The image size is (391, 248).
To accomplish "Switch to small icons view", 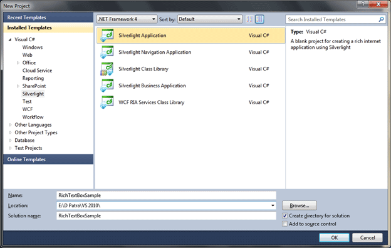I will pyautogui.click(x=249, y=19).
